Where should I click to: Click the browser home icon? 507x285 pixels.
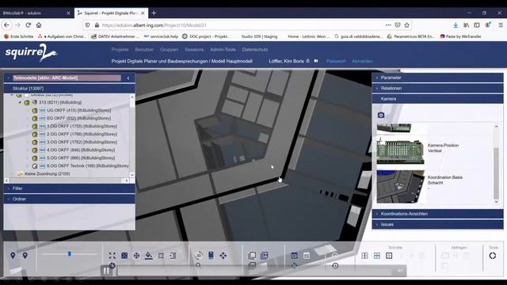[39, 25]
